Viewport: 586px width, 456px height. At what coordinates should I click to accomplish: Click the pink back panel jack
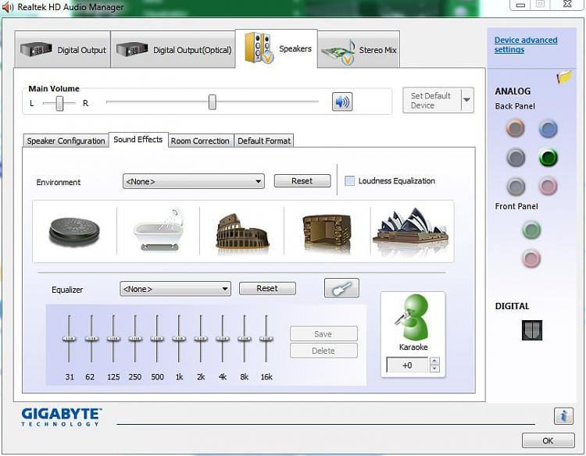(548, 186)
